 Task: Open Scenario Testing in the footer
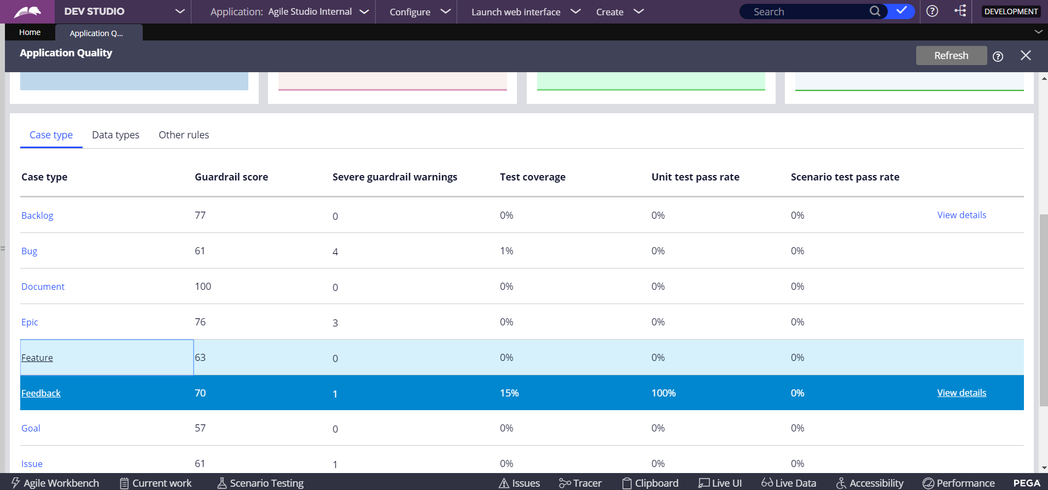coord(260,483)
